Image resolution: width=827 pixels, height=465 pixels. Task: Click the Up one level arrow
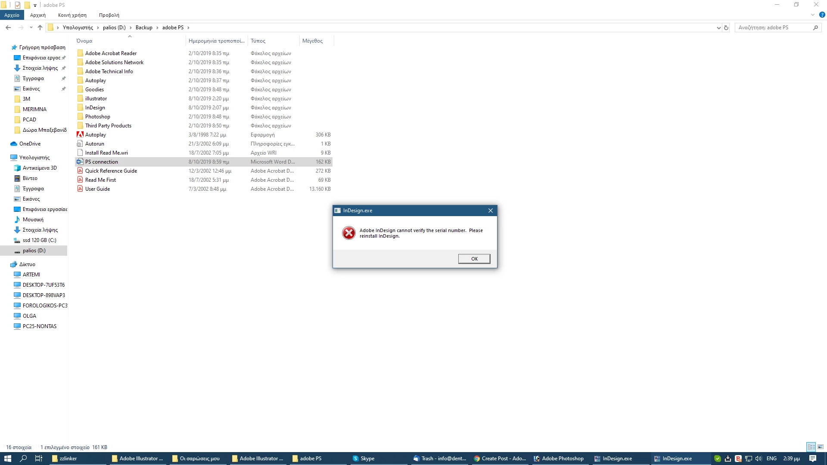click(x=40, y=28)
